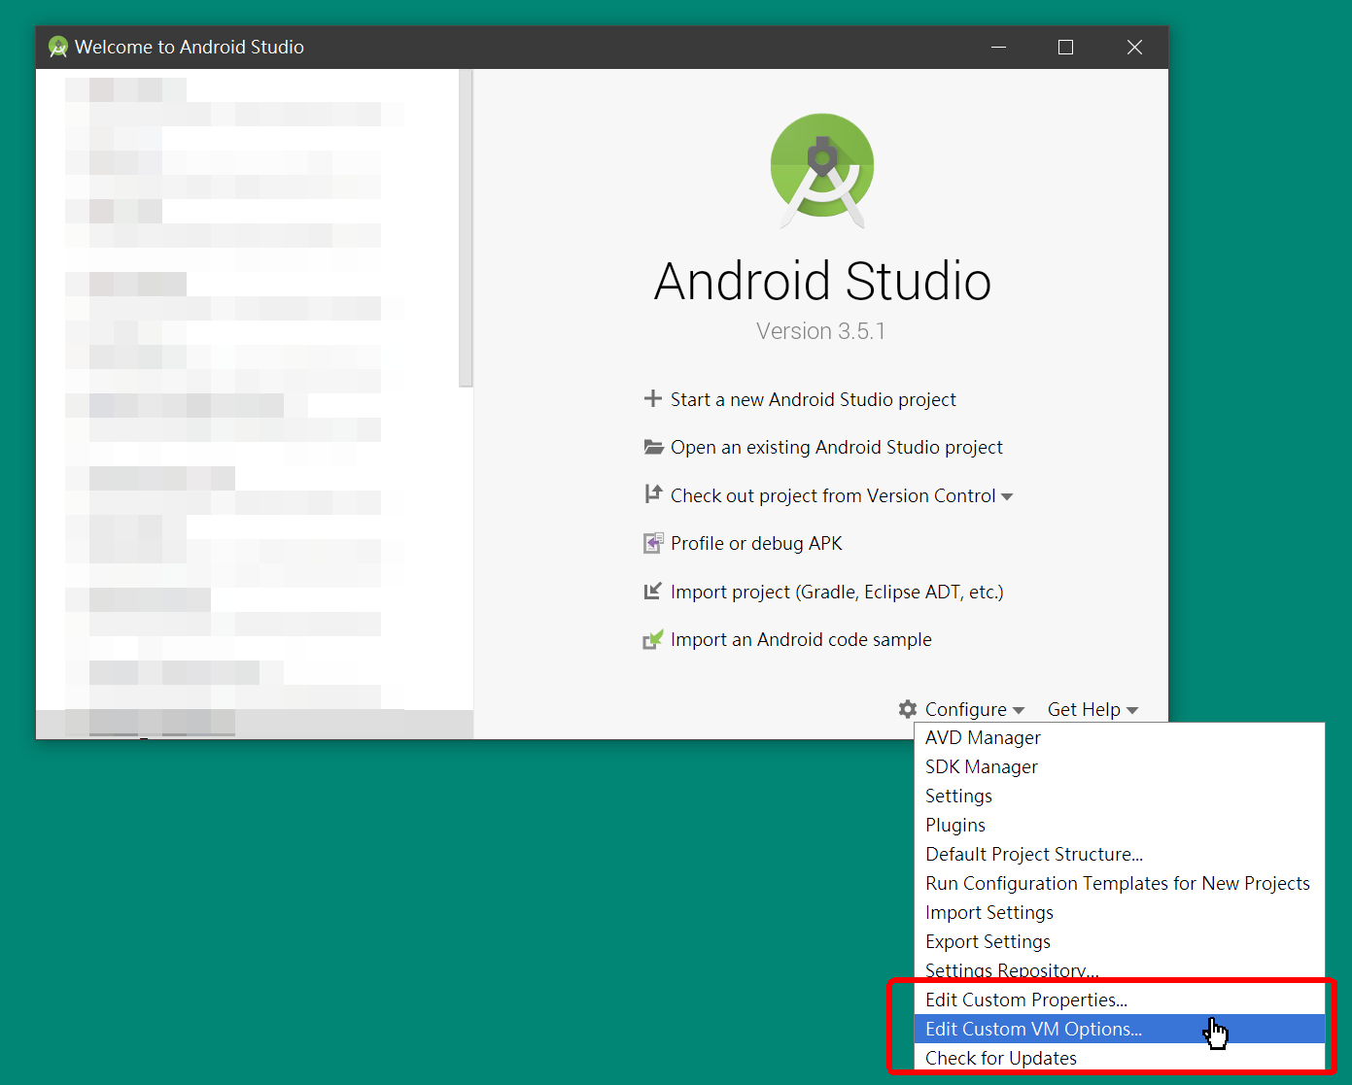Image resolution: width=1352 pixels, height=1085 pixels.
Task: Minimize the Welcome to Android Studio window
Action: coord(998,47)
